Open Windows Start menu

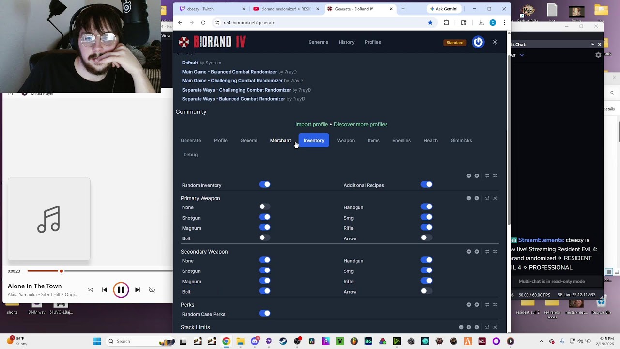click(97, 341)
